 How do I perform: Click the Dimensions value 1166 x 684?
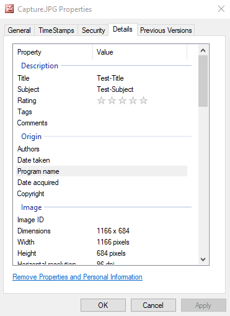point(113,231)
